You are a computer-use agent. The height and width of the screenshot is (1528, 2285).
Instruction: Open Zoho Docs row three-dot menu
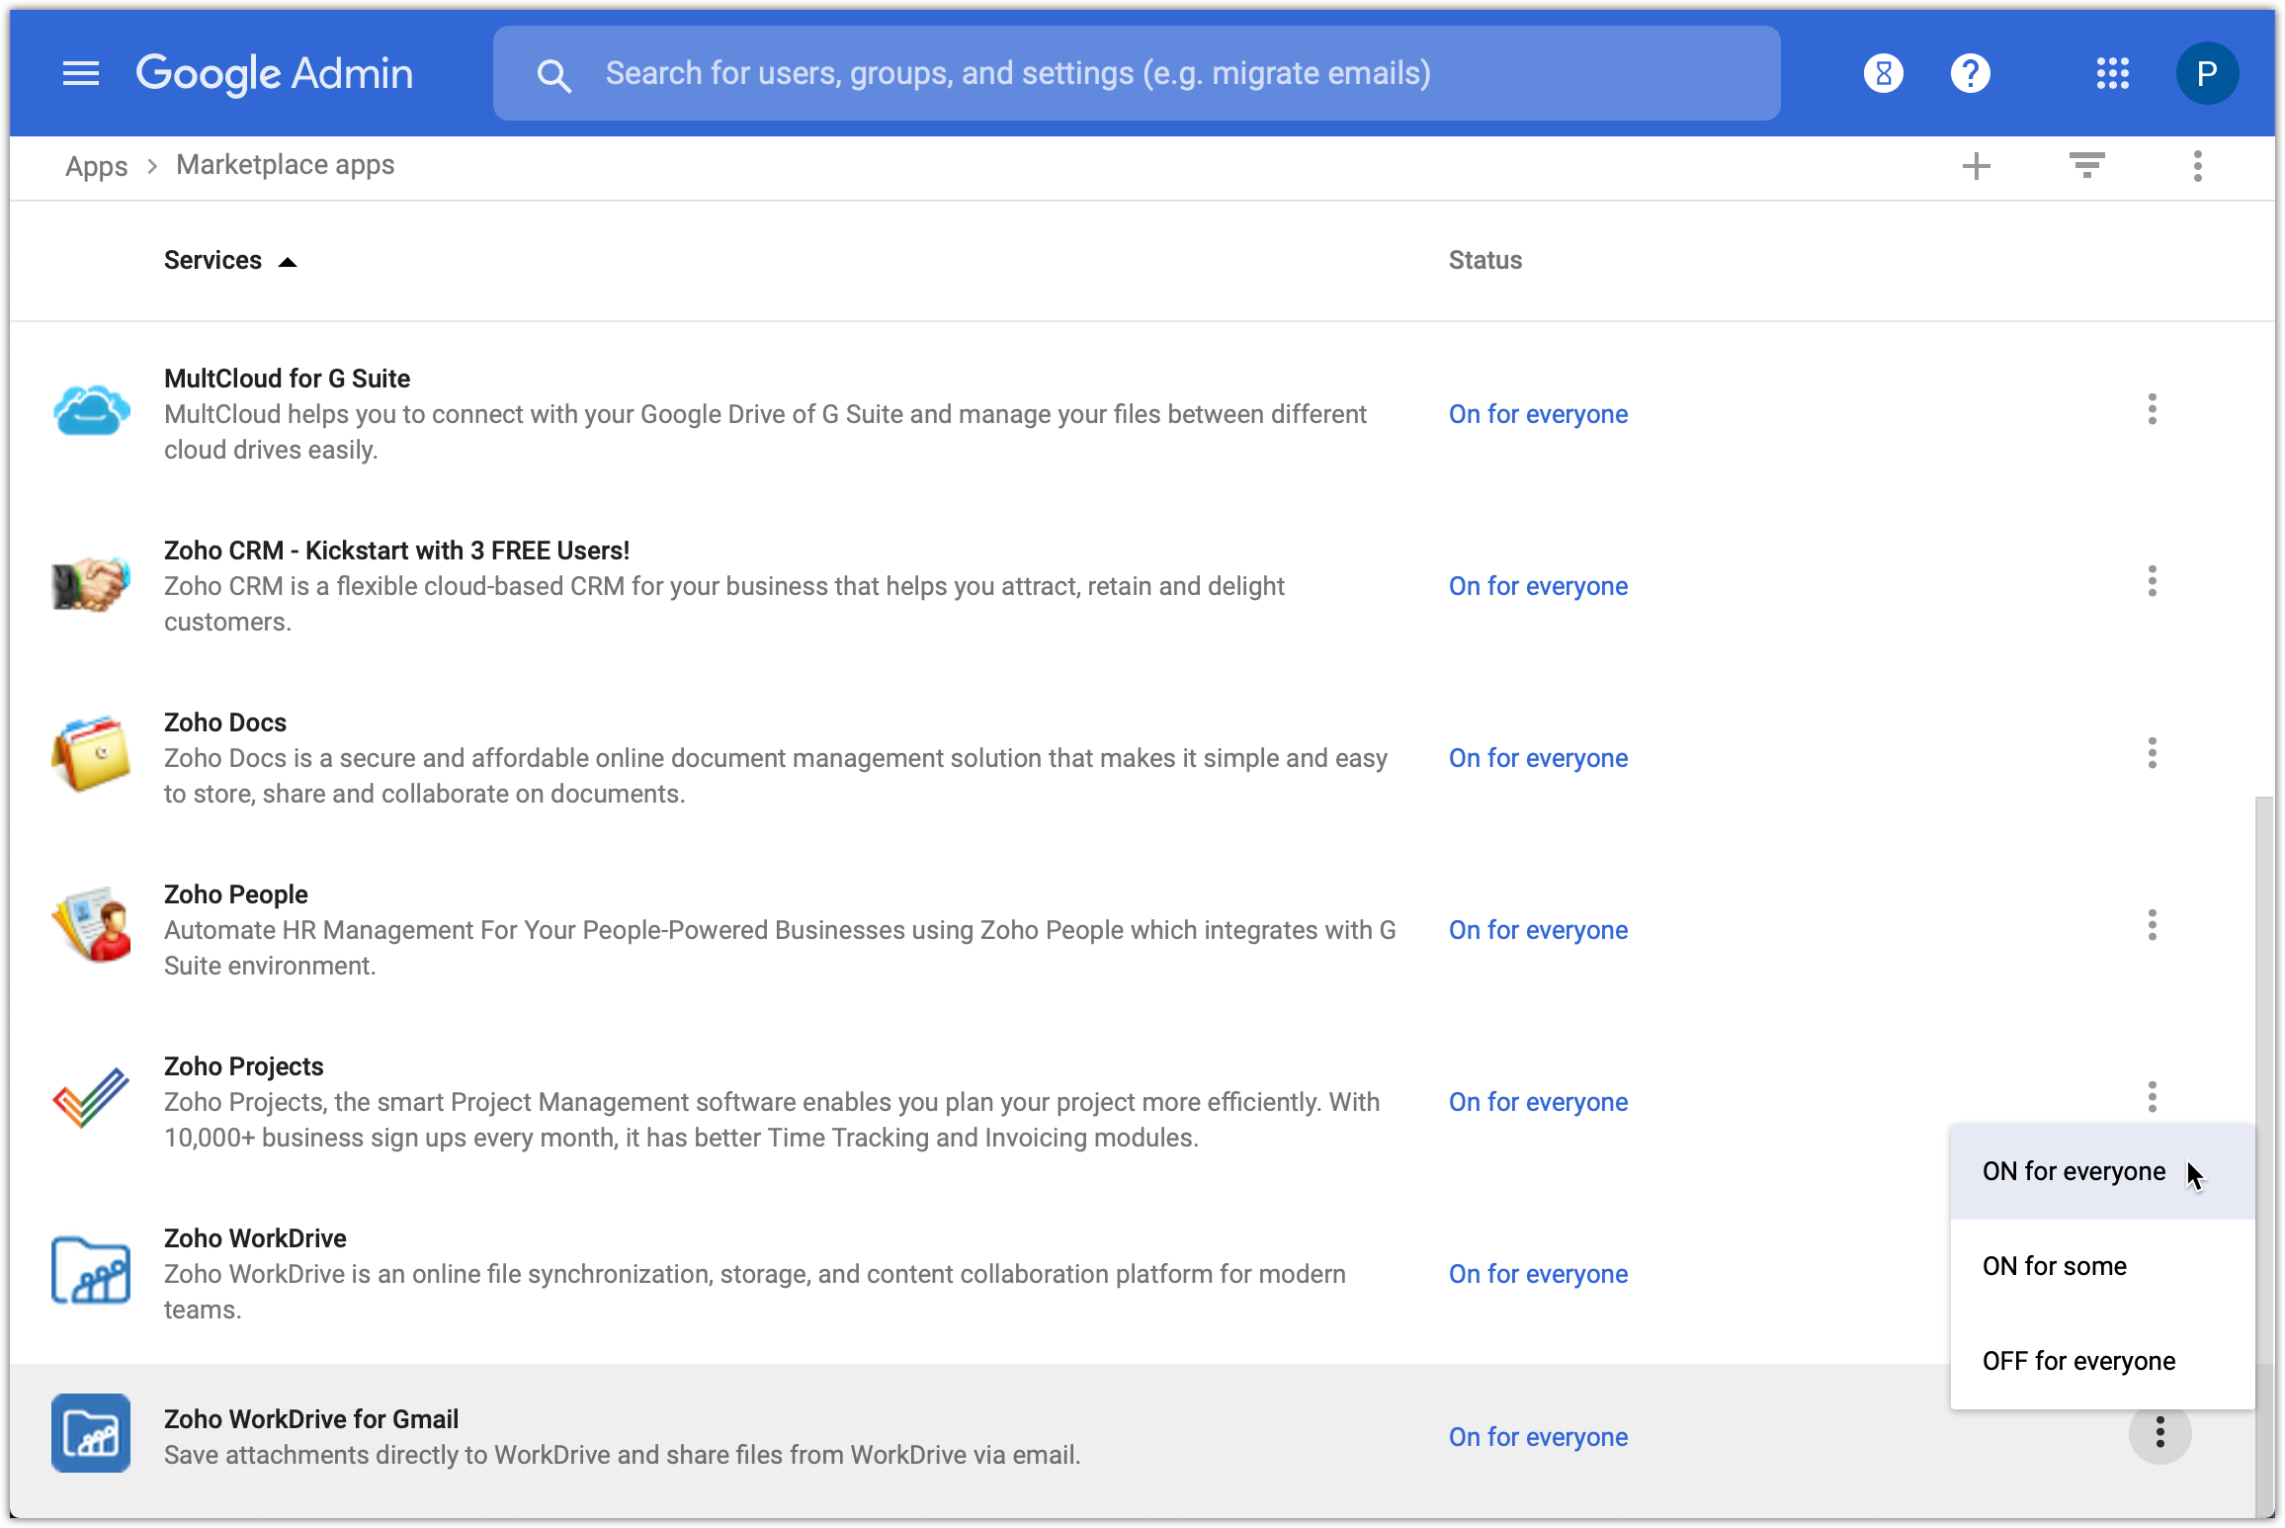tap(2152, 753)
